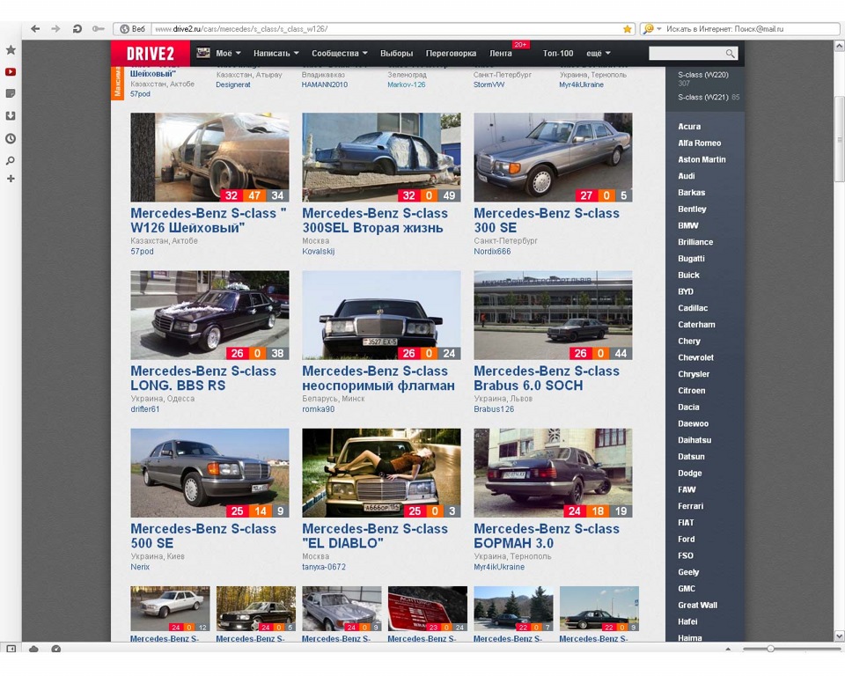Click the bookmark star in the address bar
The height and width of the screenshot is (676, 845).
pos(628,29)
